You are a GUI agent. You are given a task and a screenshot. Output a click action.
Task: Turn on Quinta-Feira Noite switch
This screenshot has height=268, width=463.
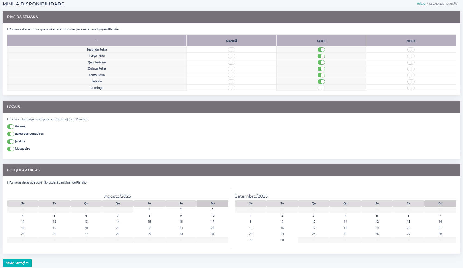tap(411, 69)
